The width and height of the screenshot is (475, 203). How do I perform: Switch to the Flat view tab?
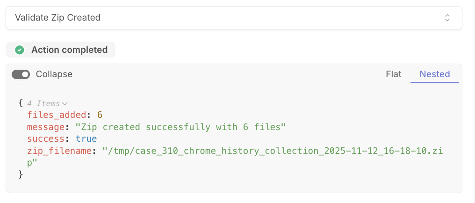pos(394,74)
